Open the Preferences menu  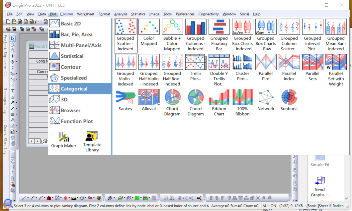[185, 14]
